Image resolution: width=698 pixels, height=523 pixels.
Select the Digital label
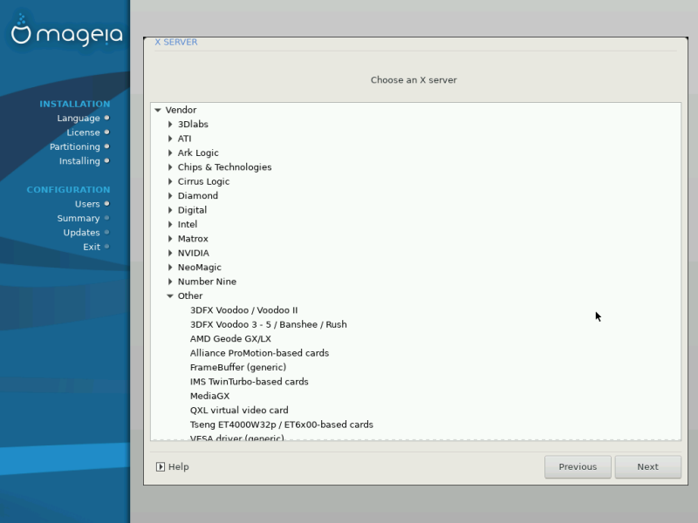(x=192, y=210)
